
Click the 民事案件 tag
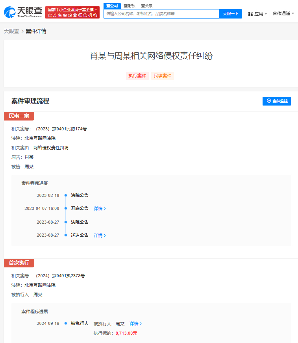tap(163, 76)
